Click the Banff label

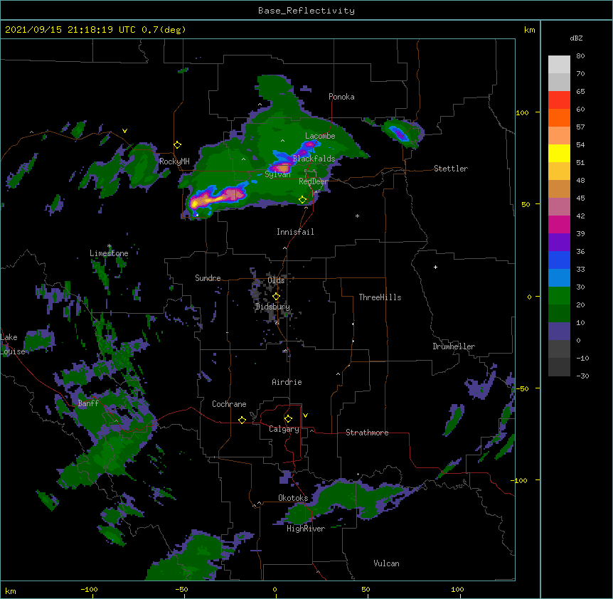pyautogui.click(x=88, y=403)
